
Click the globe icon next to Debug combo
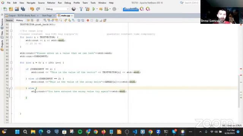[x=74, y=9]
